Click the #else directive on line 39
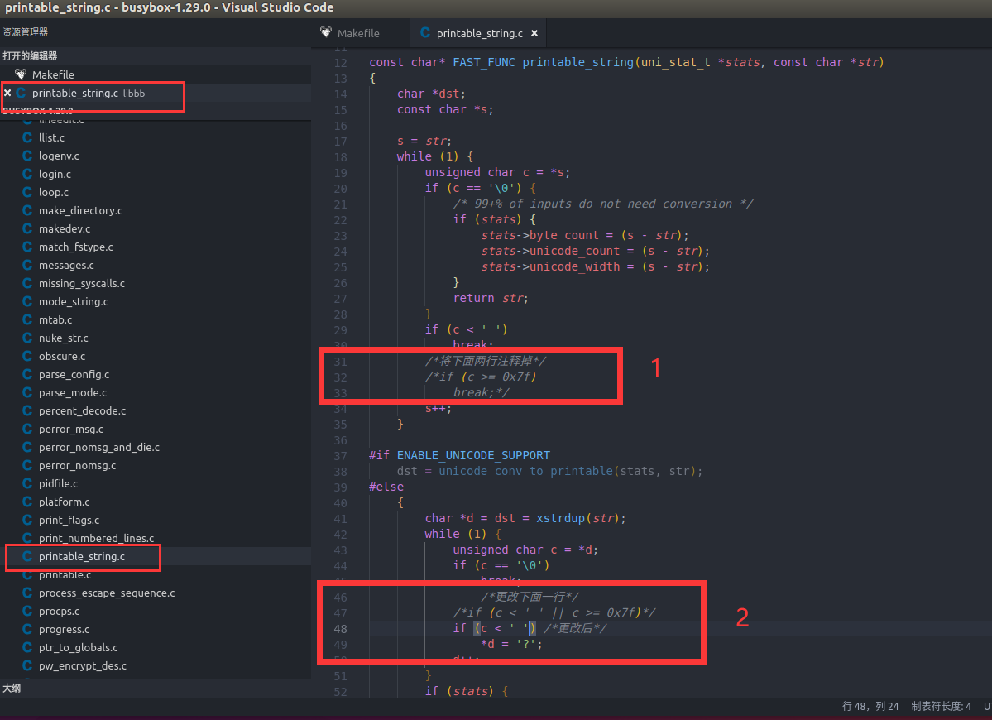Viewport: 992px width, 720px height. tap(386, 487)
